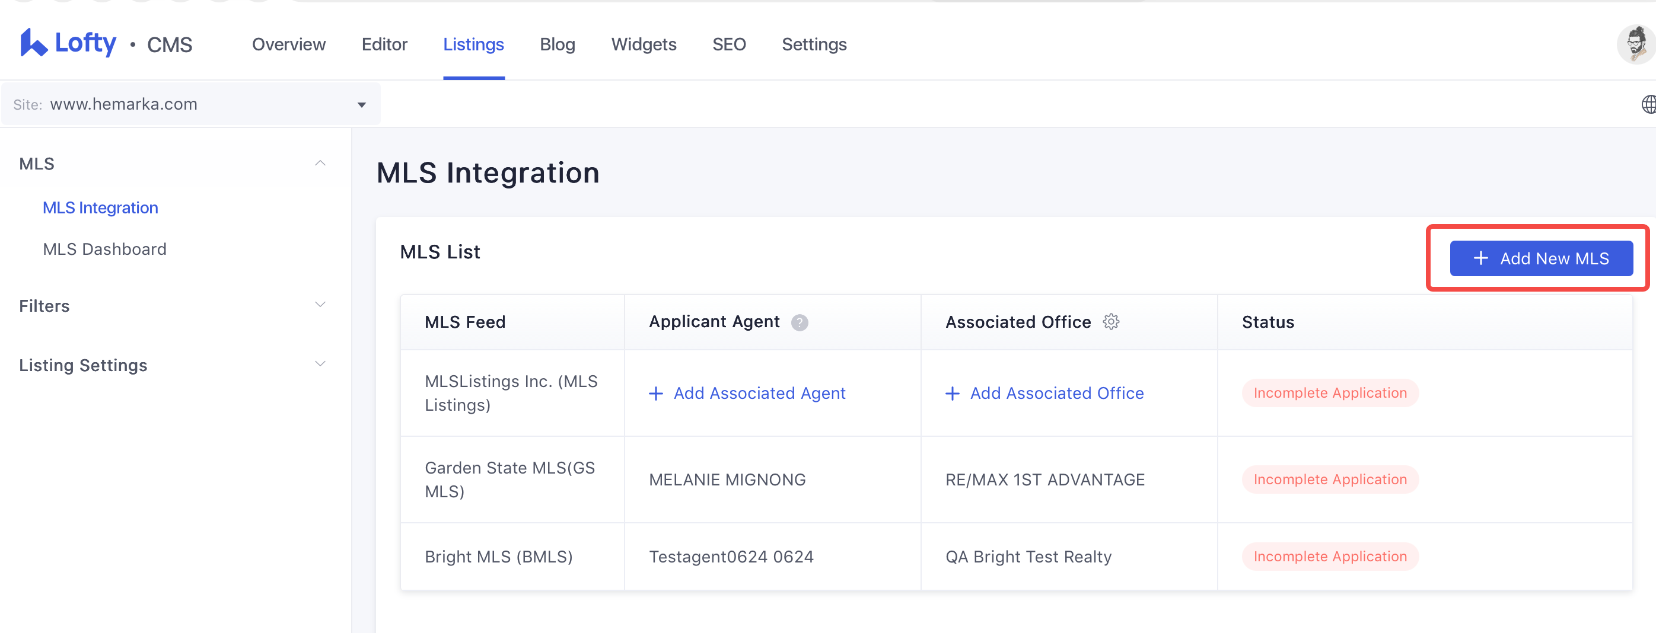Click Add Associated Office link
The width and height of the screenshot is (1656, 633).
click(1057, 394)
